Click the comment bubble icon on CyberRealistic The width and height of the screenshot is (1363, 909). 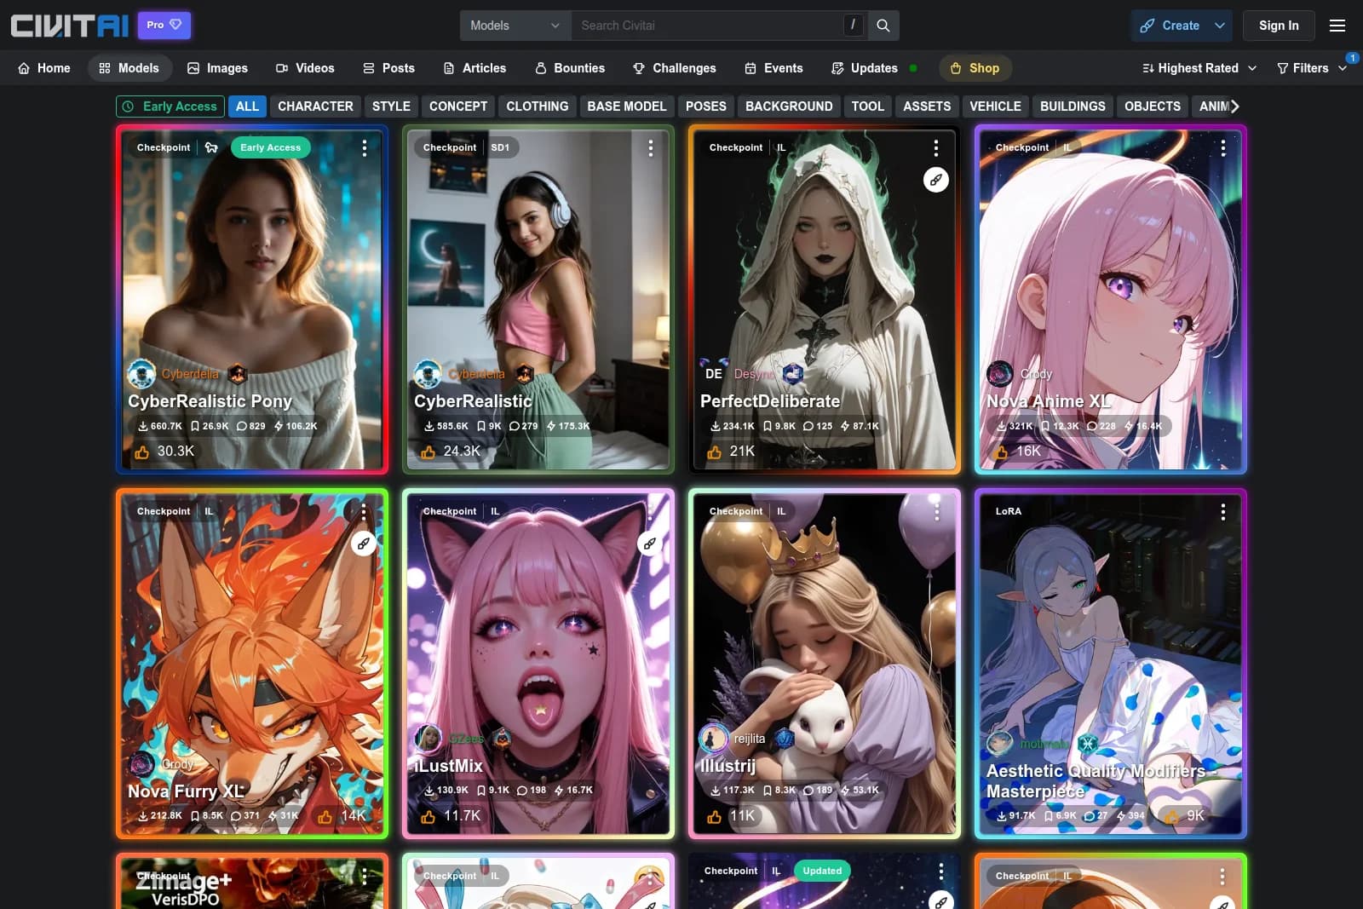(515, 426)
